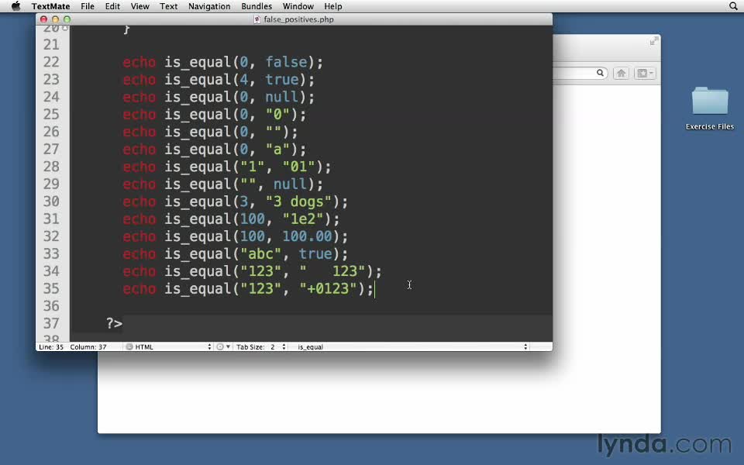Place cursor on is_equal(4, true) line
This screenshot has width=744, height=465.
(x=219, y=80)
